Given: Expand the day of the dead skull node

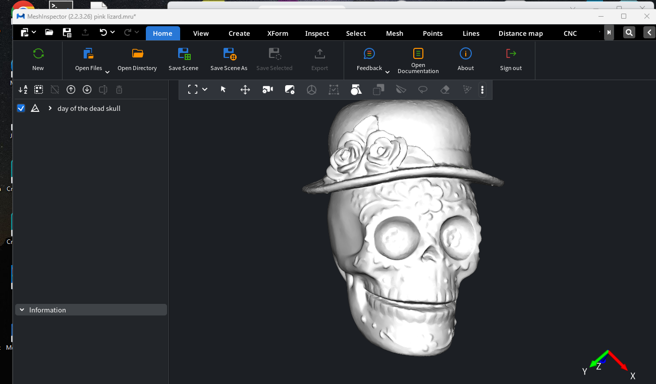Looking at the screenshot, I should 49,108.
